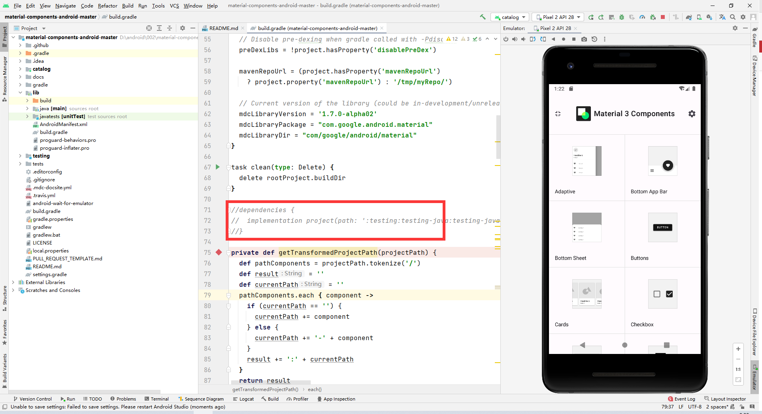Open the Profiler tool window
The height and width of the screenshot is (414, 762).
pos(297,399)
